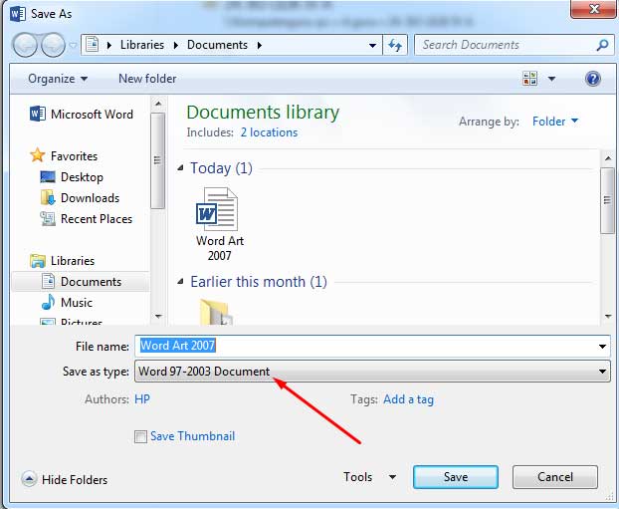Click the Save button

point(456,477)
